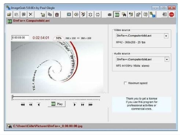Click the MP3 44100Hz 16bits stereo info
The height and width of the screenshot is (135, 180).
133,66
